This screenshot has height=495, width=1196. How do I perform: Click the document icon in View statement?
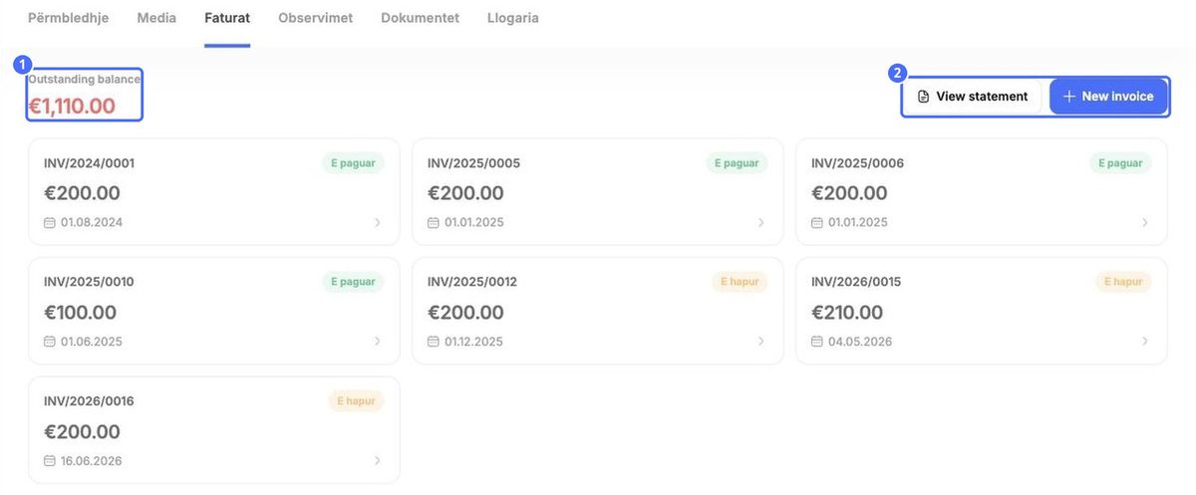tap(923, 97)
